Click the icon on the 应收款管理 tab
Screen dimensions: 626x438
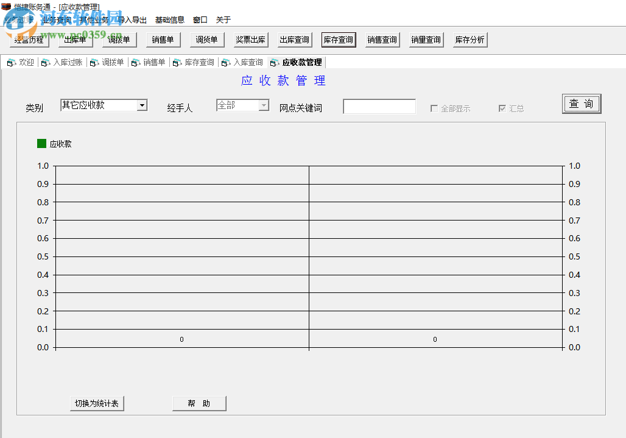click(x=274, y=63)
